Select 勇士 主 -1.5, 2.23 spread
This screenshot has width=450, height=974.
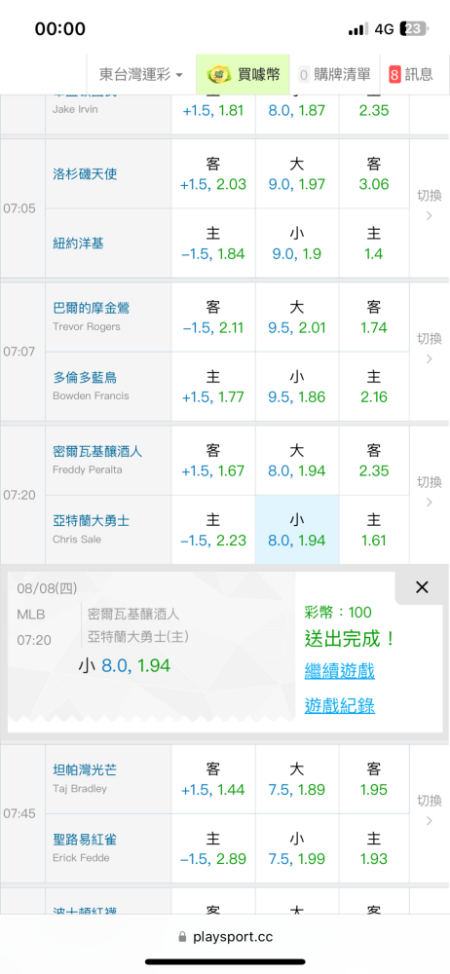(213, 530)
